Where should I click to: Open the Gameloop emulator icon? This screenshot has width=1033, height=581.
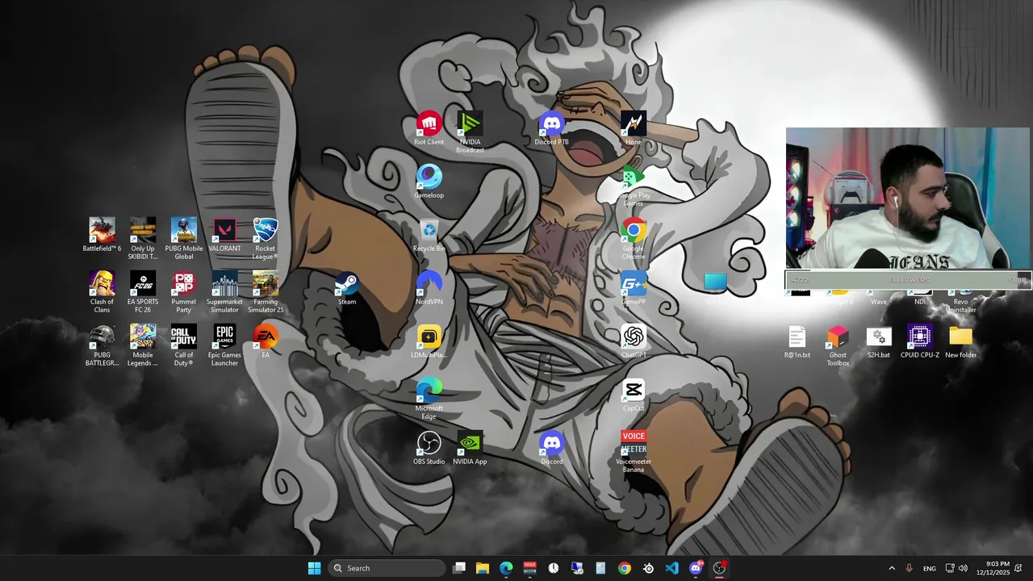(429, 182)
